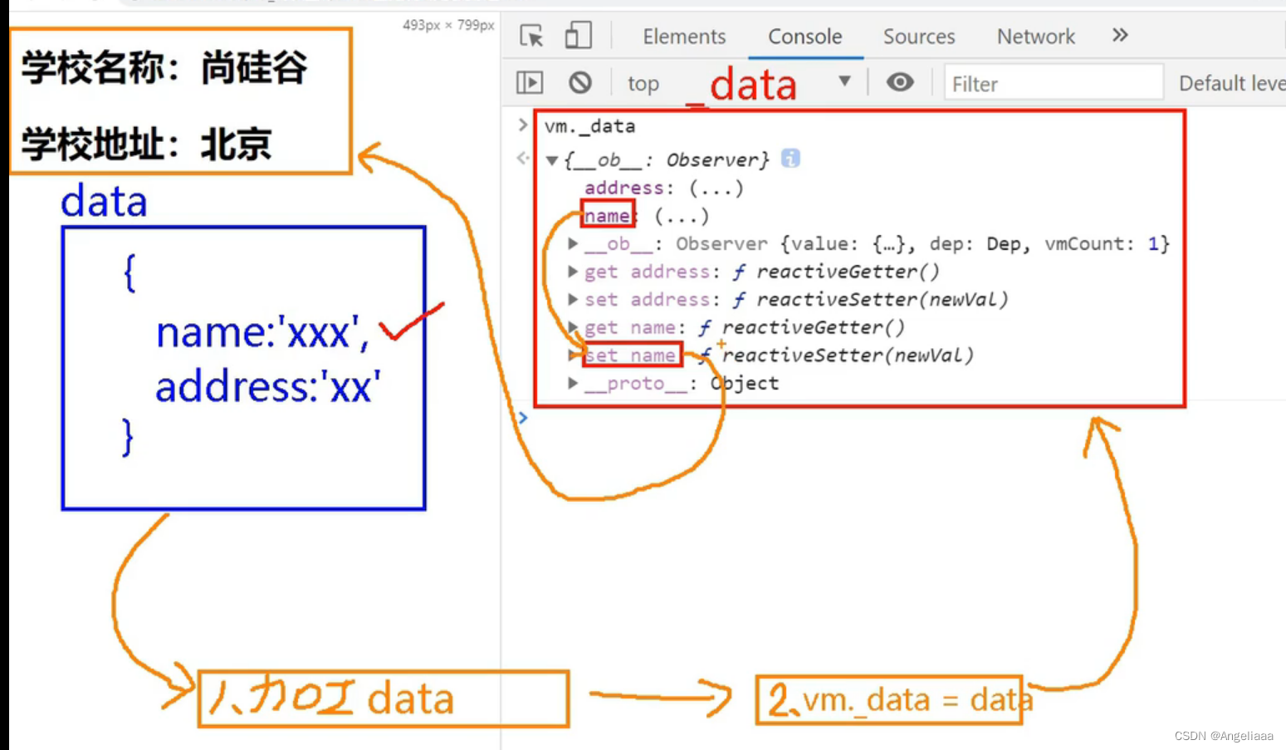This screenshot has width=1286, height=750.
Task: Click the console prompt arrow line
Action: click(522, 417)
